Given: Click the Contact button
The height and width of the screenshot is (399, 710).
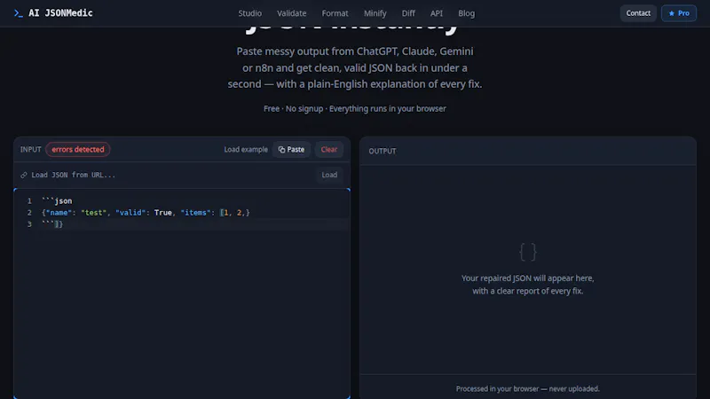Looking at the screenshot, I should [x=638, y=13].
